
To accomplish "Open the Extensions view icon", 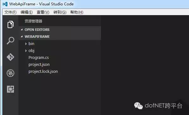I will point(10,89).
